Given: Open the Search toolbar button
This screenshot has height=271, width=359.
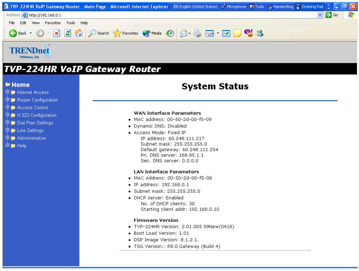Looking at the screenshot, I should (x=99, y=33).
